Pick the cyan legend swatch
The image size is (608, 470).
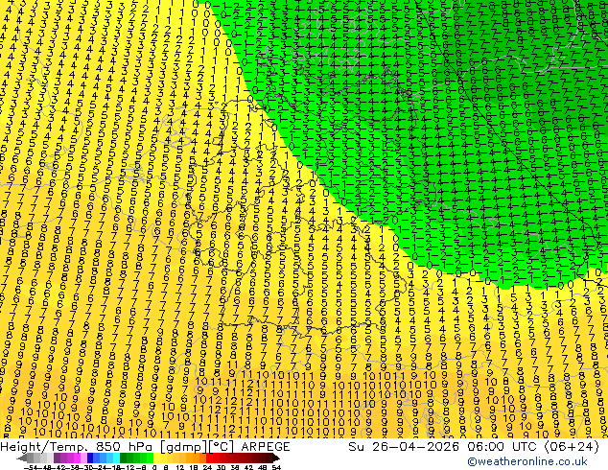click(116, 458)
